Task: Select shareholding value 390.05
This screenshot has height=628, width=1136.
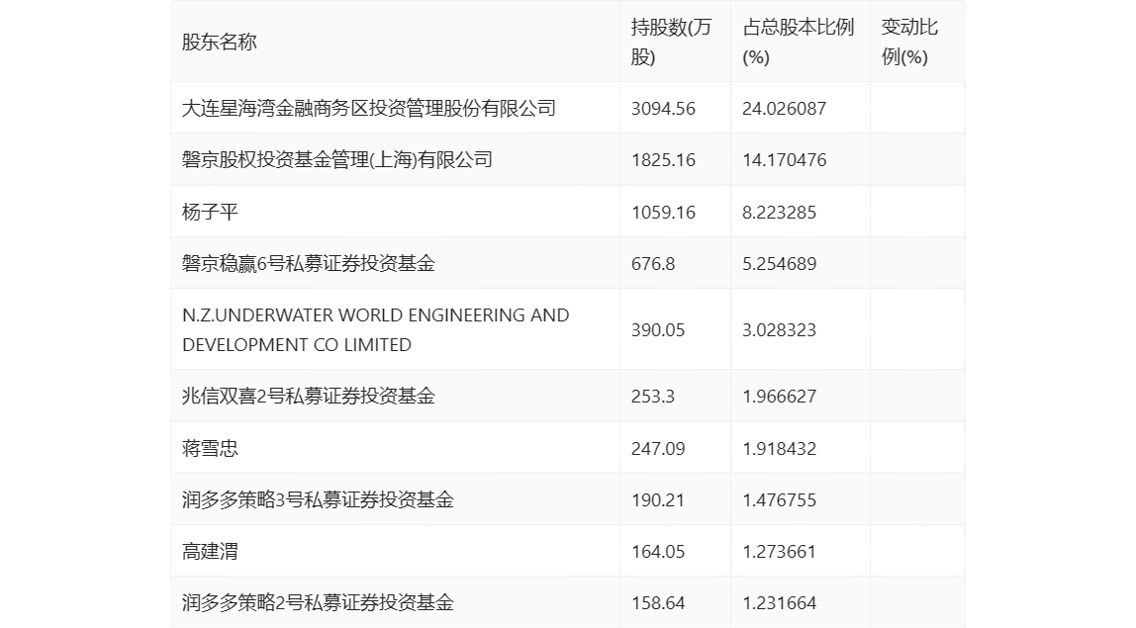Action: click(658, 330)
